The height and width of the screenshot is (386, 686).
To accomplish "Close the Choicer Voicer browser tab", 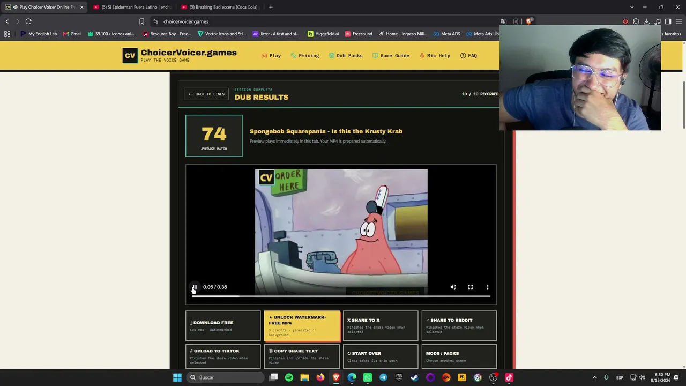I will (x=81, y=7).
